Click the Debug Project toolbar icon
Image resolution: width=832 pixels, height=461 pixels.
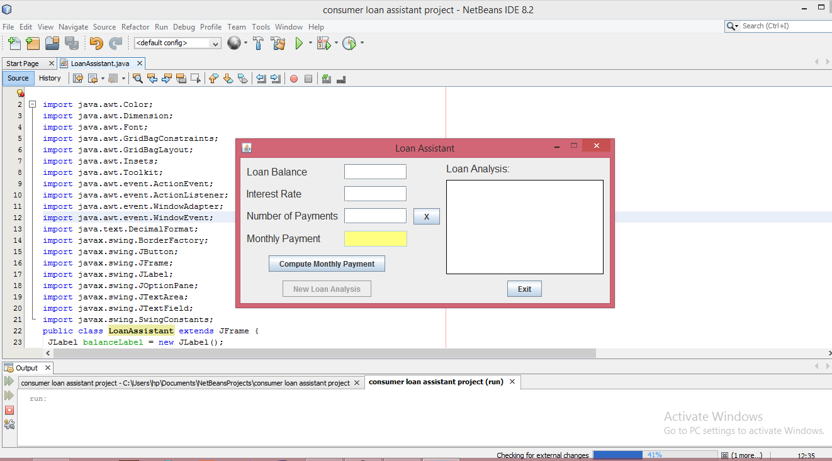[x=323, y=43]
